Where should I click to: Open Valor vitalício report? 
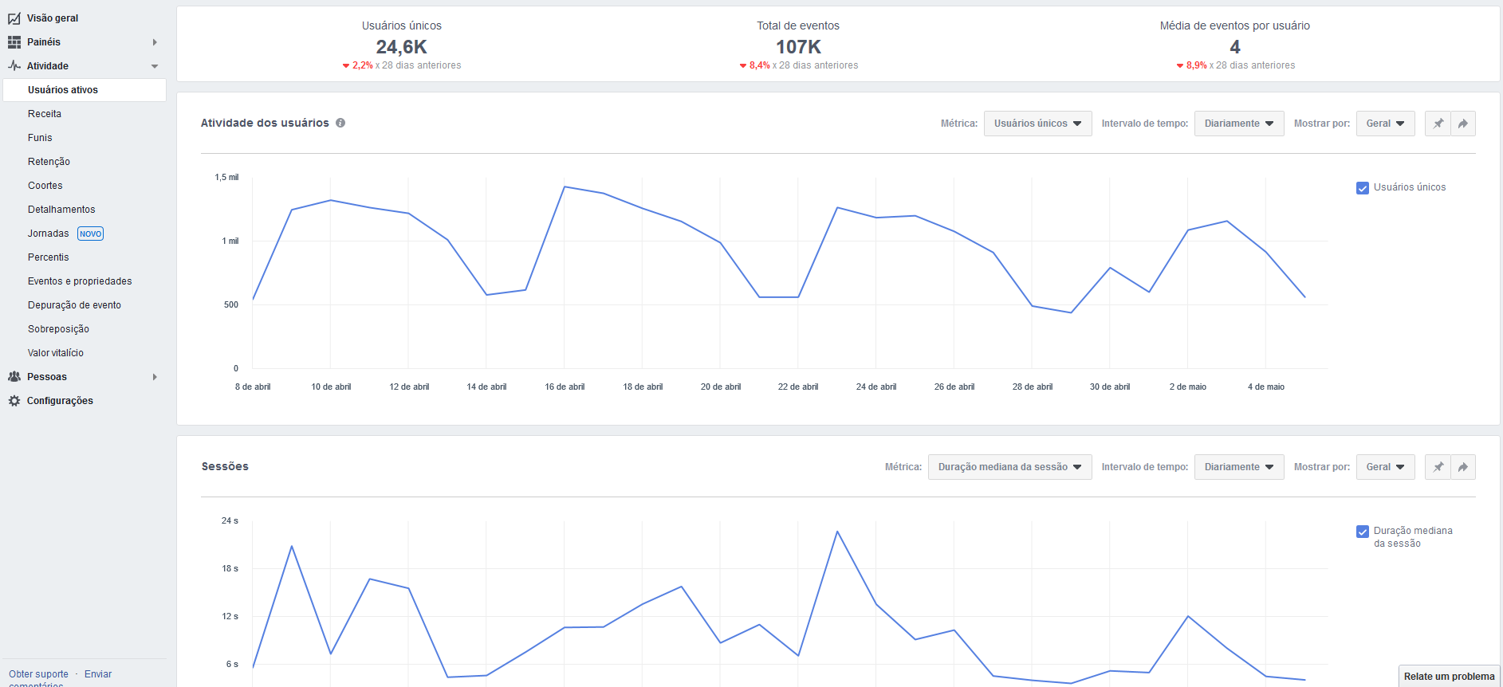click(x=56, y=353)
